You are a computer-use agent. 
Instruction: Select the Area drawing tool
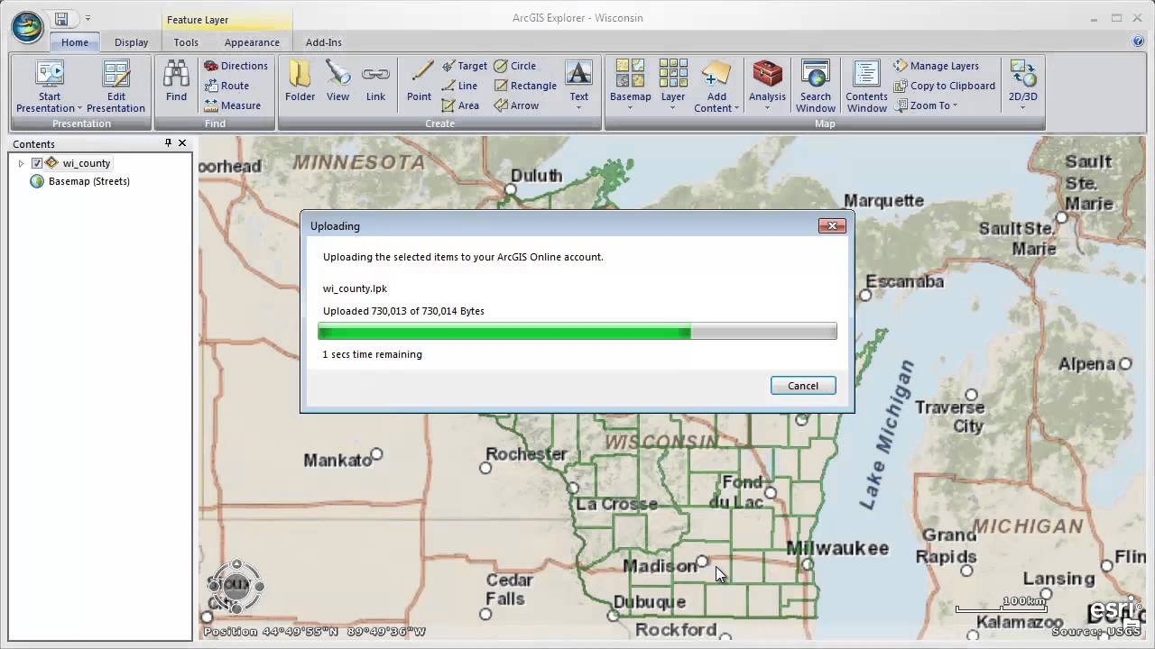[460, 105]
